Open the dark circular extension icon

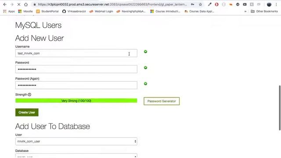tap(238, 4)
